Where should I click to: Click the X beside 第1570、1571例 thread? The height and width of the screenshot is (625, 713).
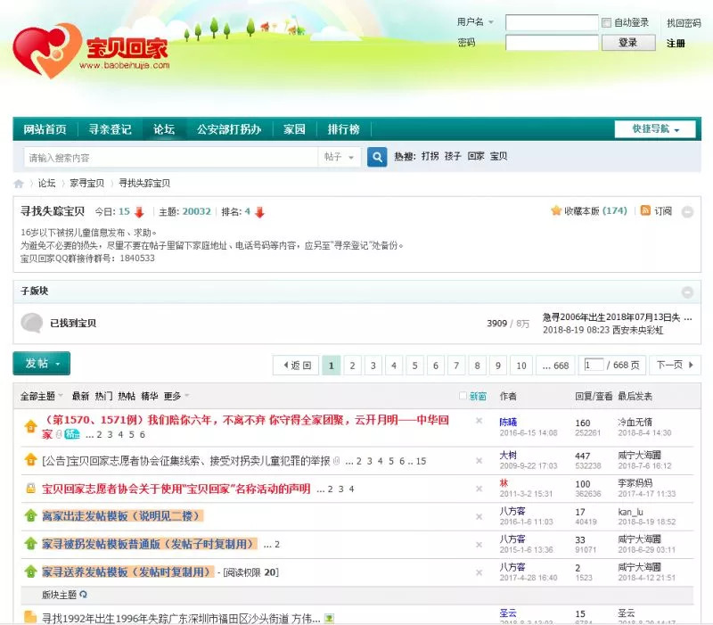click(x=479, y=421)
